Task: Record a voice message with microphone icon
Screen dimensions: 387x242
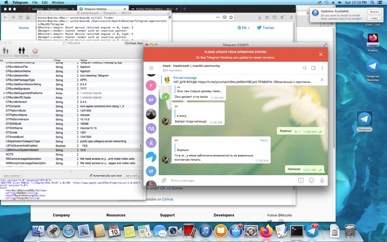Action: pos(322,180)
